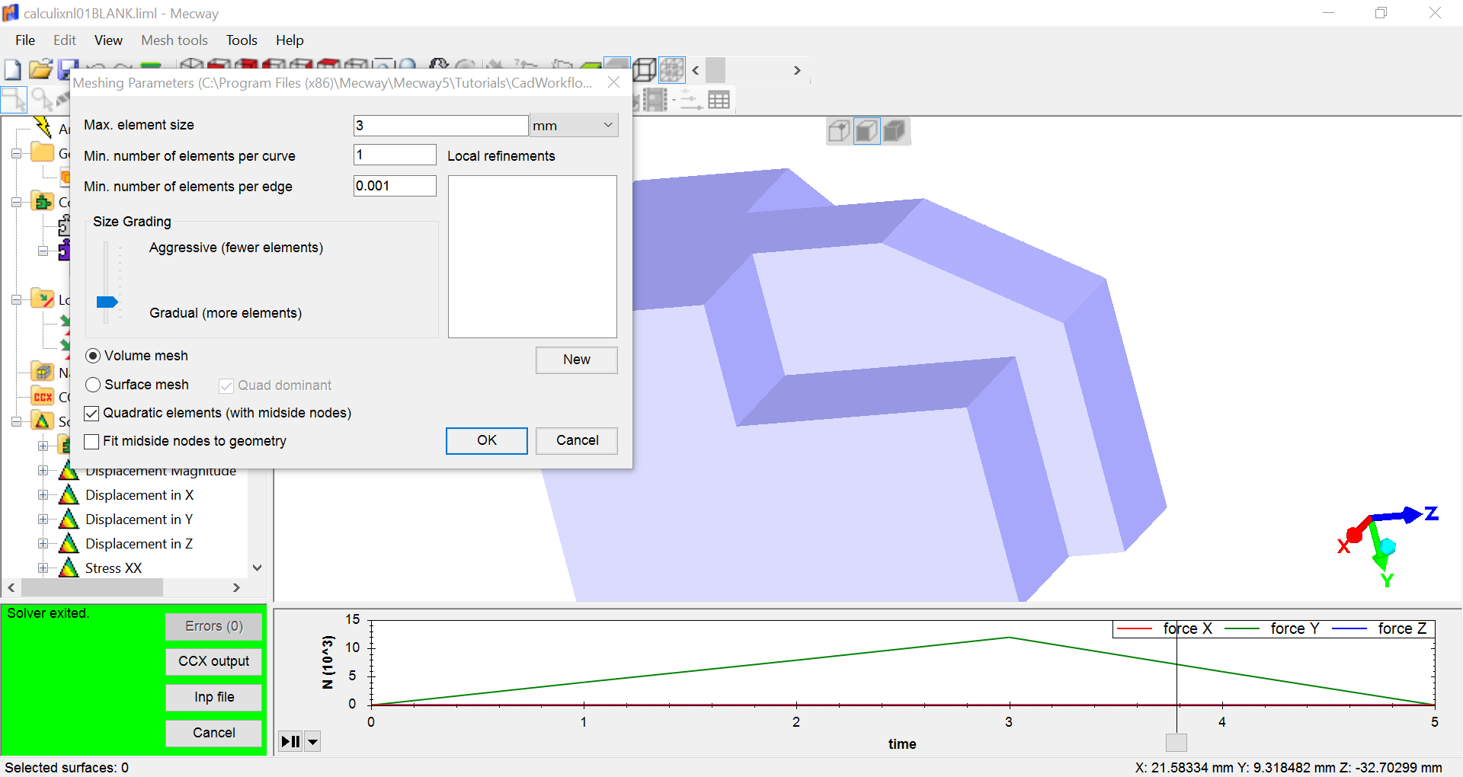Click the CCX folder icon in tree

tap(43, 396)
